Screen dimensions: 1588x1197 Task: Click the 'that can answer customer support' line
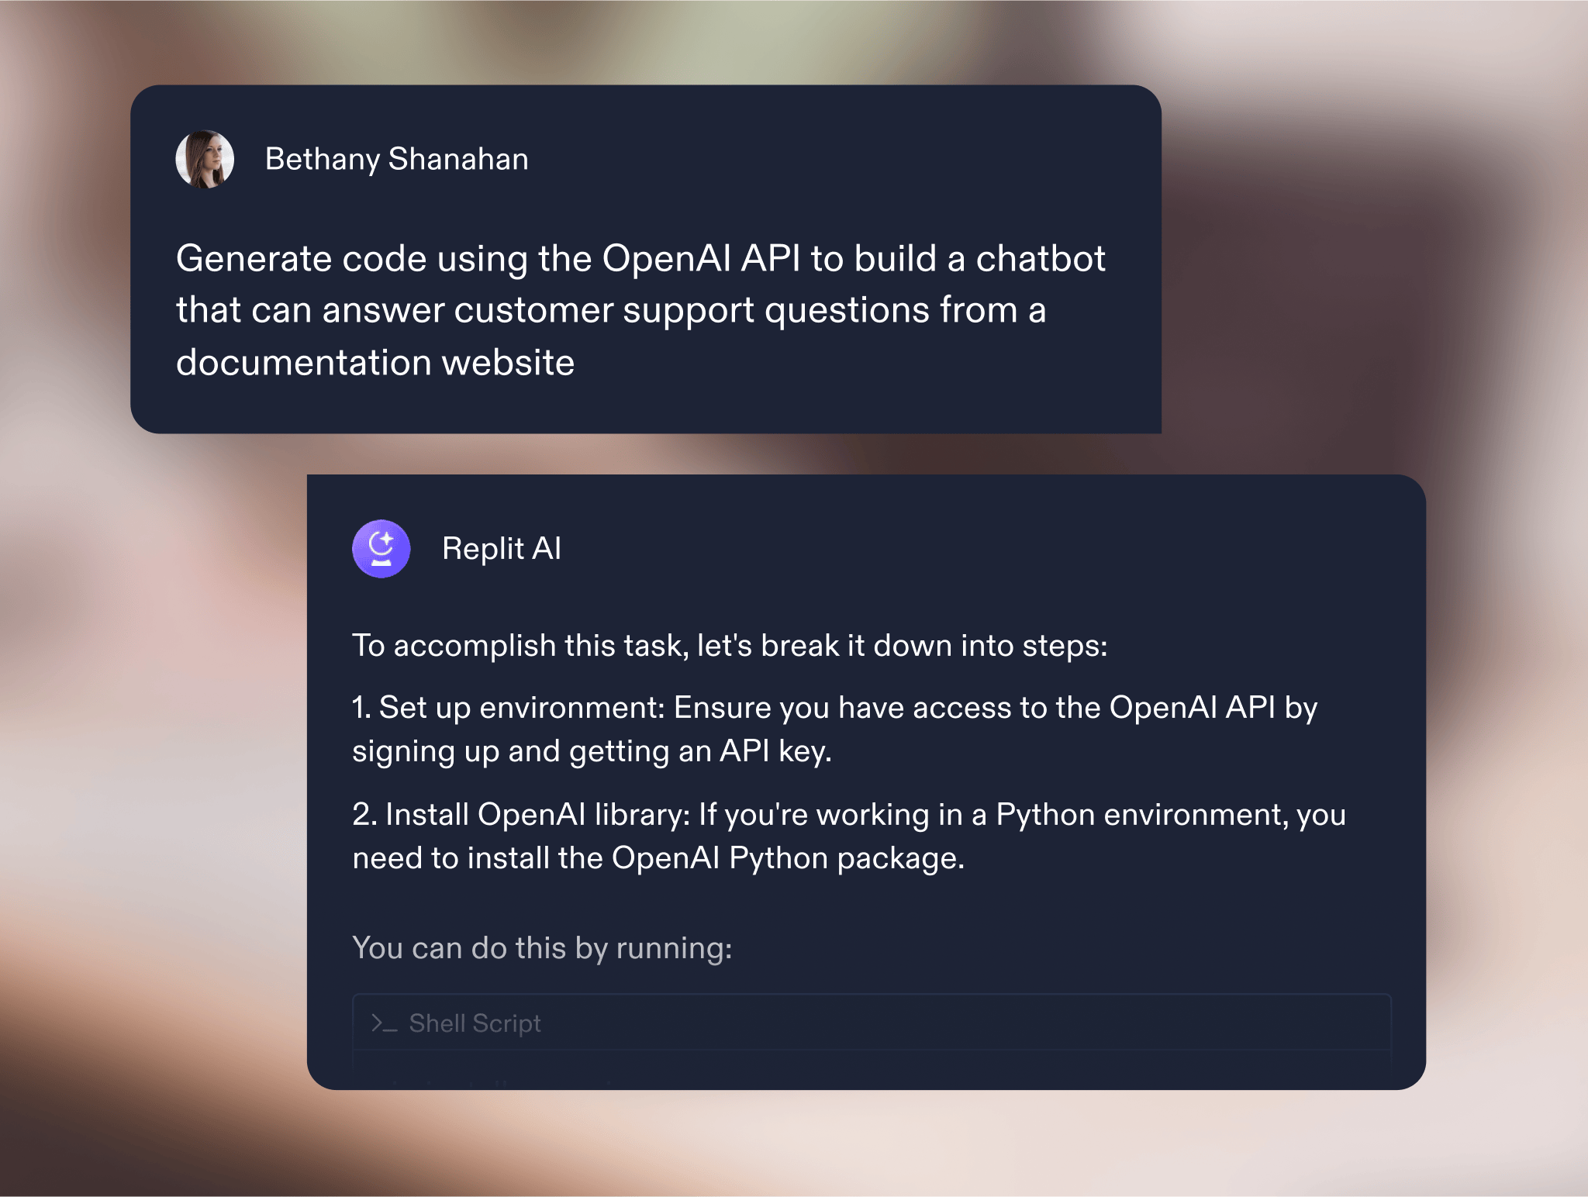610,310
